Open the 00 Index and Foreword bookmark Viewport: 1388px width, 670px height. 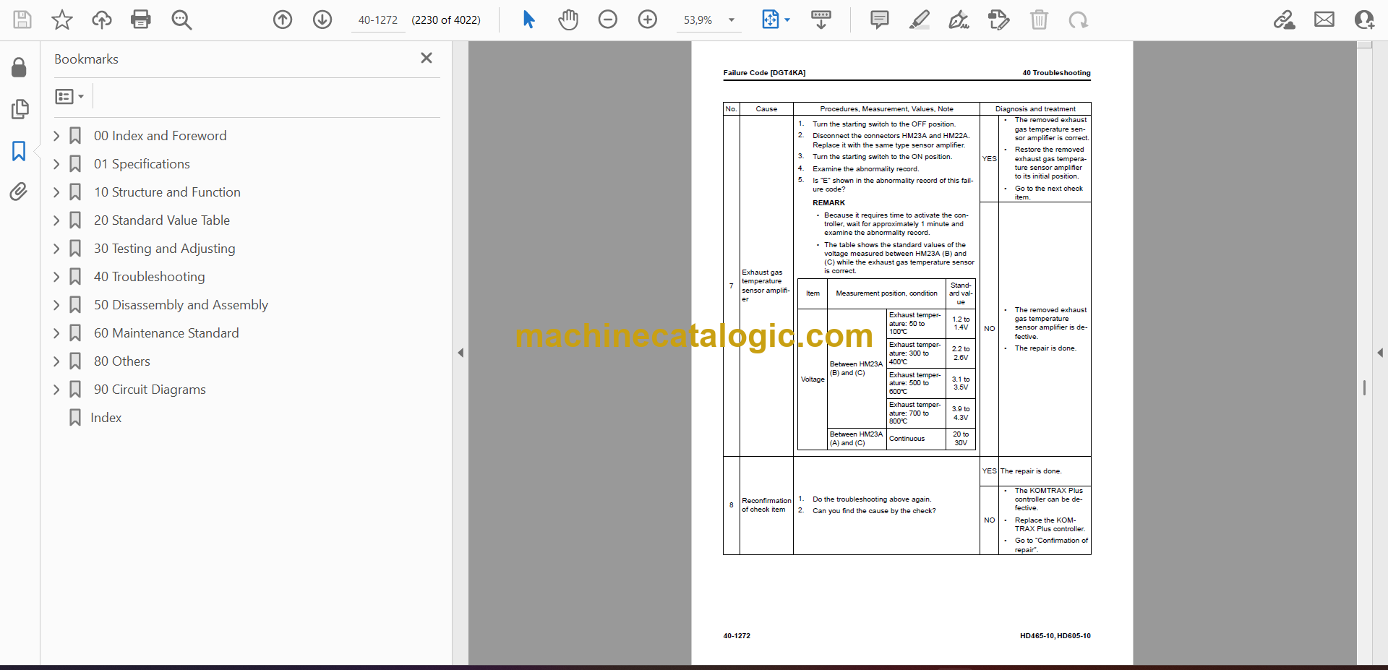point(160,135)
